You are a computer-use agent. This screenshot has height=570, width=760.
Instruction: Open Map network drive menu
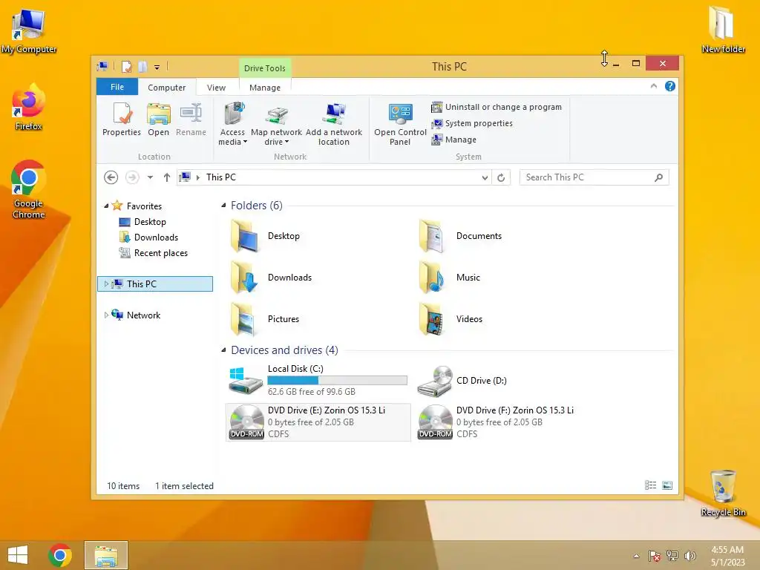pyautogui.click(x=276, y=124)
